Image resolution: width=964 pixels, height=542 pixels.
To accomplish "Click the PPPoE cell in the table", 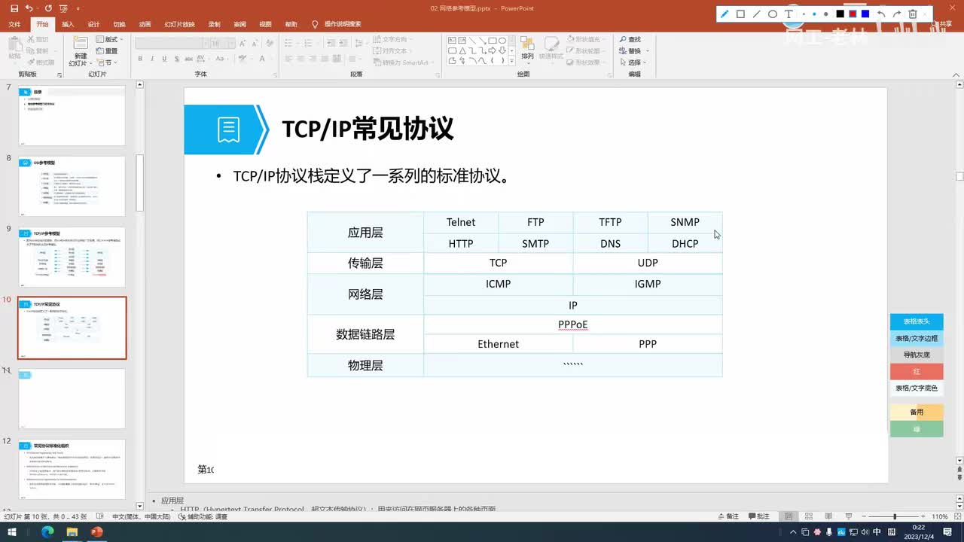I will pyautogui.click(x=573, y=324).
